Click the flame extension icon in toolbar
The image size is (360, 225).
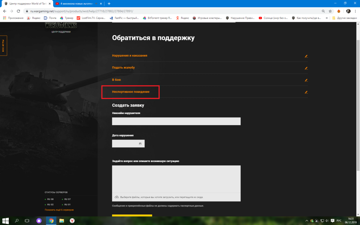tap(339, 11)
